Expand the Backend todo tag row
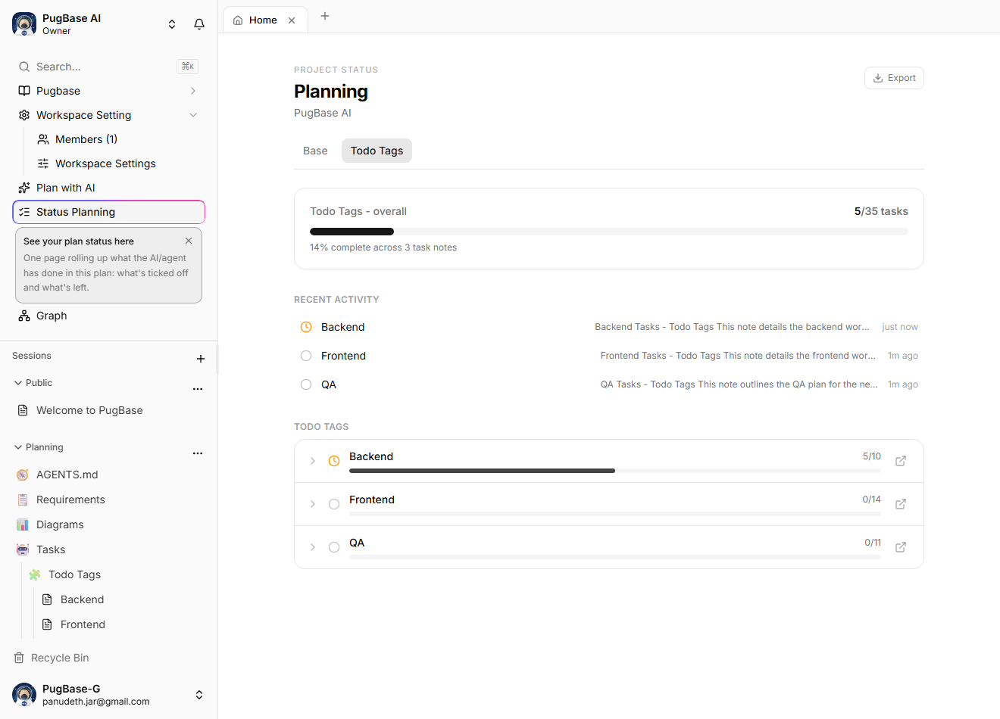 [x=313, y=461]
